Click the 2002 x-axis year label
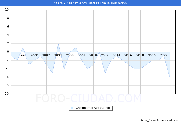Screen dimensions: 181x125 [x=46, y=55]
